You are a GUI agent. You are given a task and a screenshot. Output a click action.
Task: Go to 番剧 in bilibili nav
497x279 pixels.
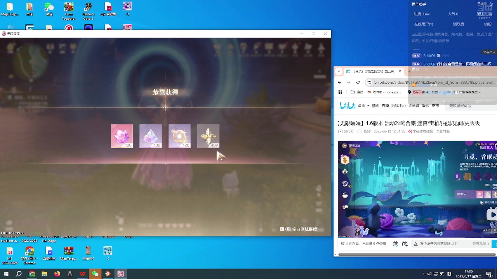point(375,106)
